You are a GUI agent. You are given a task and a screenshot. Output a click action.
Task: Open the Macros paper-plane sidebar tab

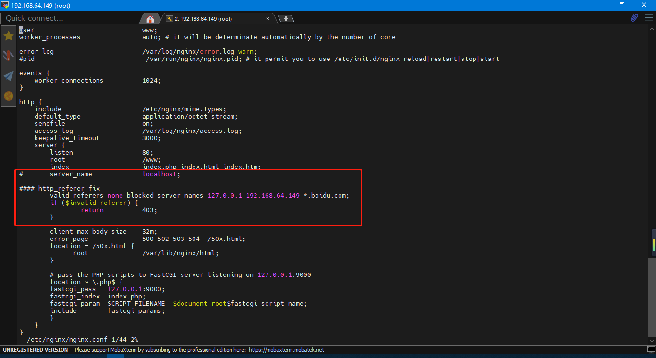tap(9, 76)
